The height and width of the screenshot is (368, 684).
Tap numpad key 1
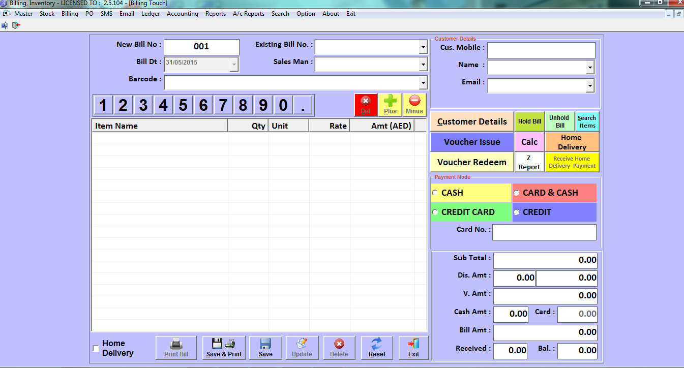click(103, 105)
